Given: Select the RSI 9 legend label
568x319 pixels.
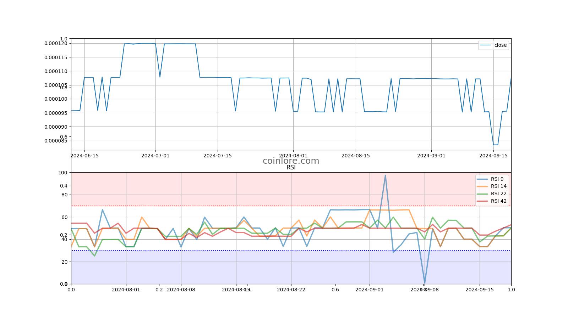Looking at the screenshot, I should 497,179.
